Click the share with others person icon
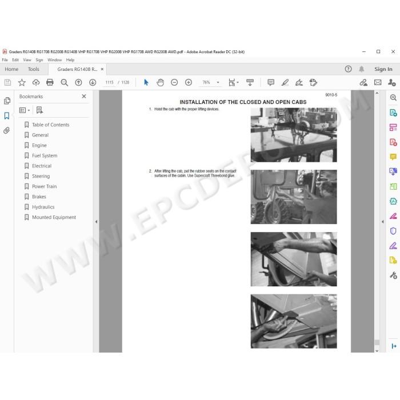 pyautogui.click(x=392, y=82)
